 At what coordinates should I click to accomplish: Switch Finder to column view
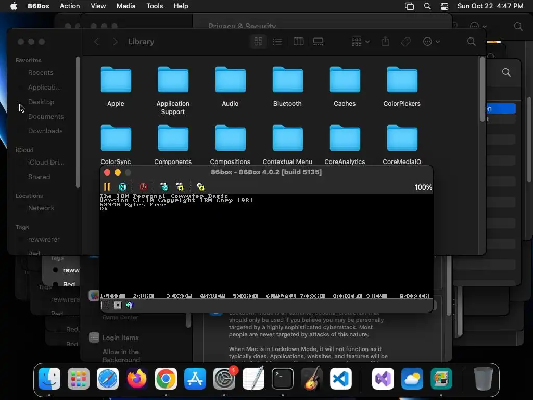[x=298, y=42]
